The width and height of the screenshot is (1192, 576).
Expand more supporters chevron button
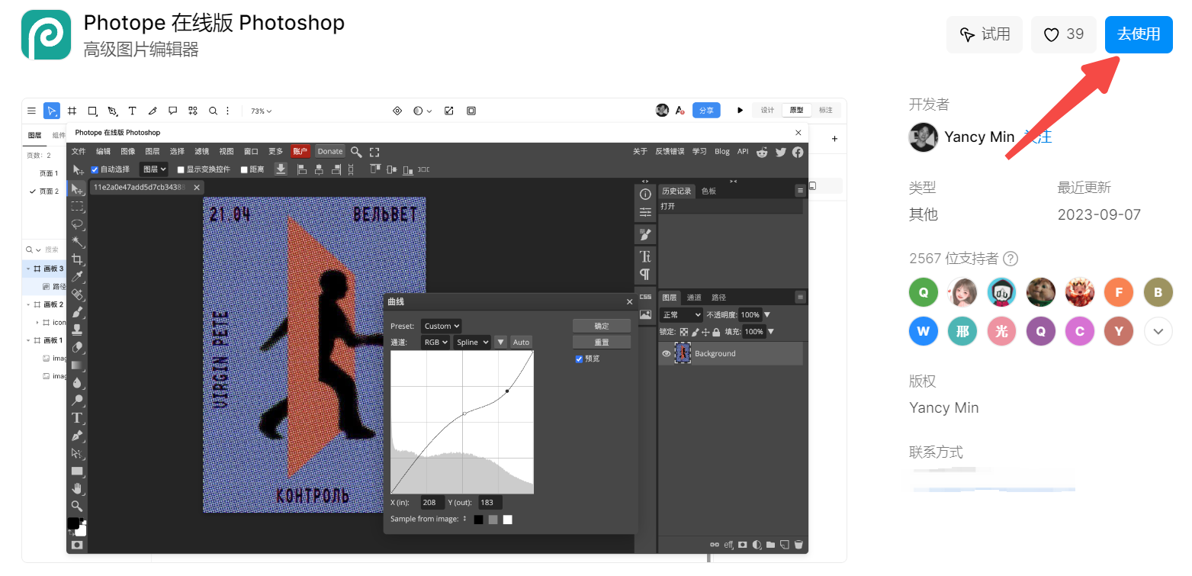click(x=1158, y=331)
